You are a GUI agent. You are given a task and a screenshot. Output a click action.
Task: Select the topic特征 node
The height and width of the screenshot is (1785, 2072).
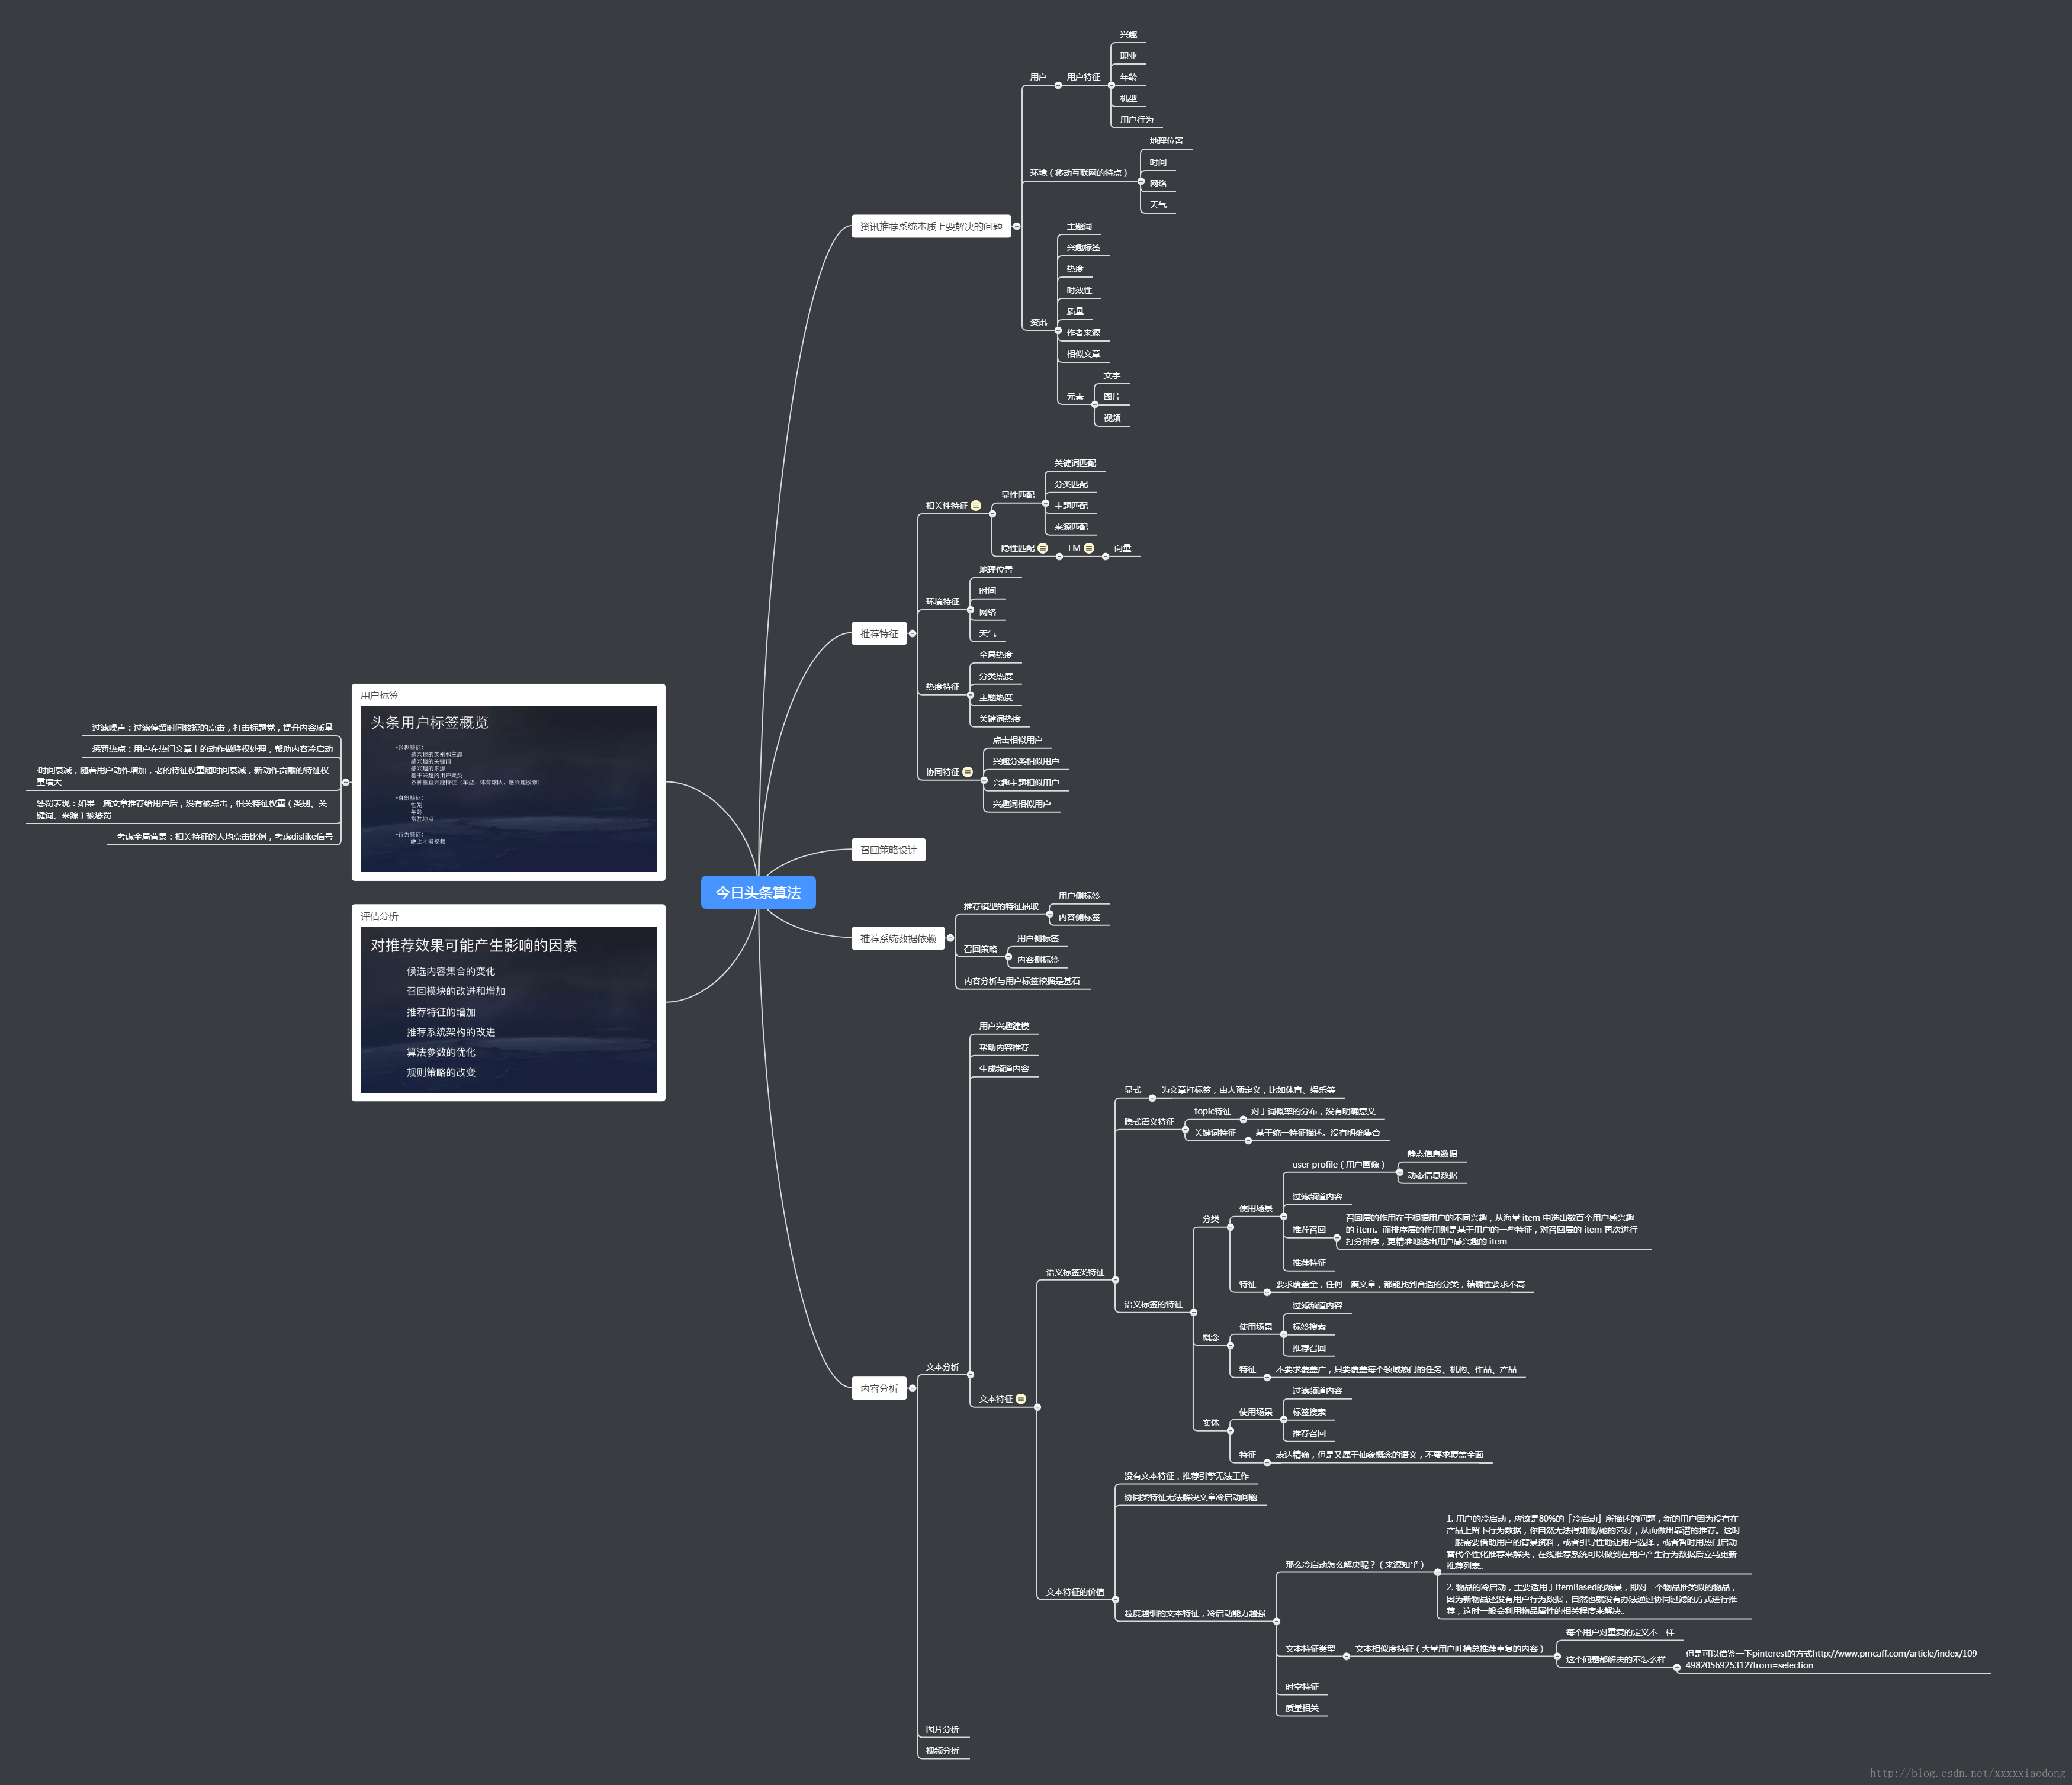click(x=1213, y=1111)
